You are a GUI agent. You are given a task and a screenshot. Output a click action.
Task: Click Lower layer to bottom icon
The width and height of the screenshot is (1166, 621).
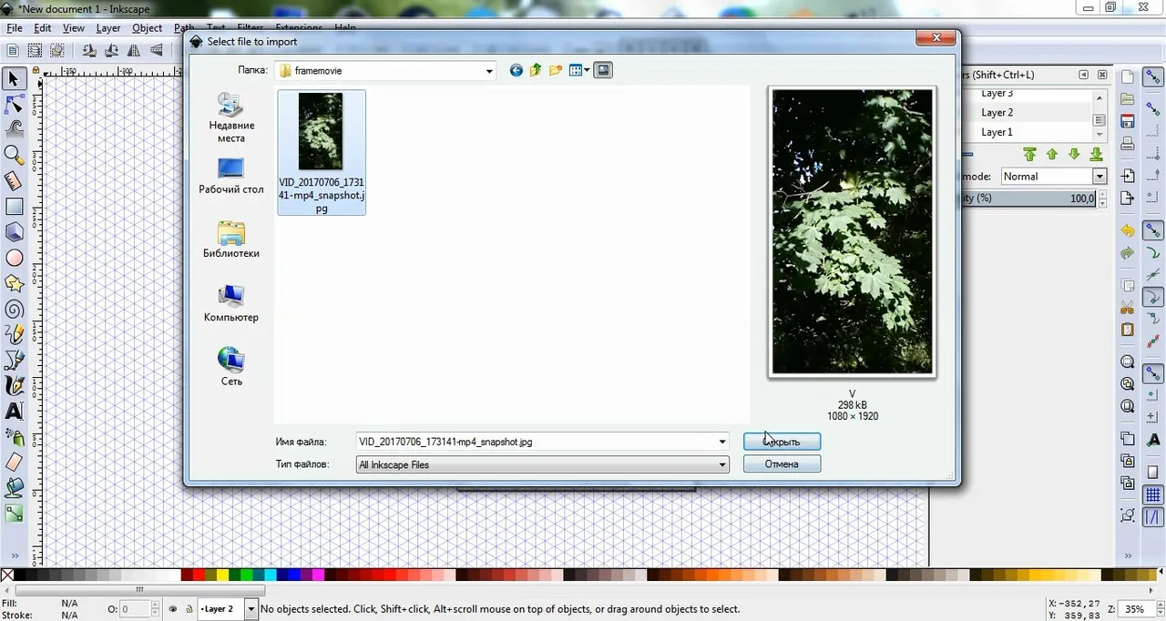click(x=1096, y=154)
